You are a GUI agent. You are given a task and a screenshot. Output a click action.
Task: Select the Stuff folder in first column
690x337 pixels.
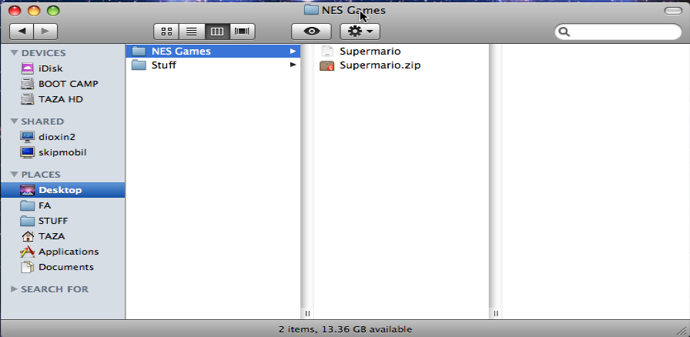pos(213,65)
